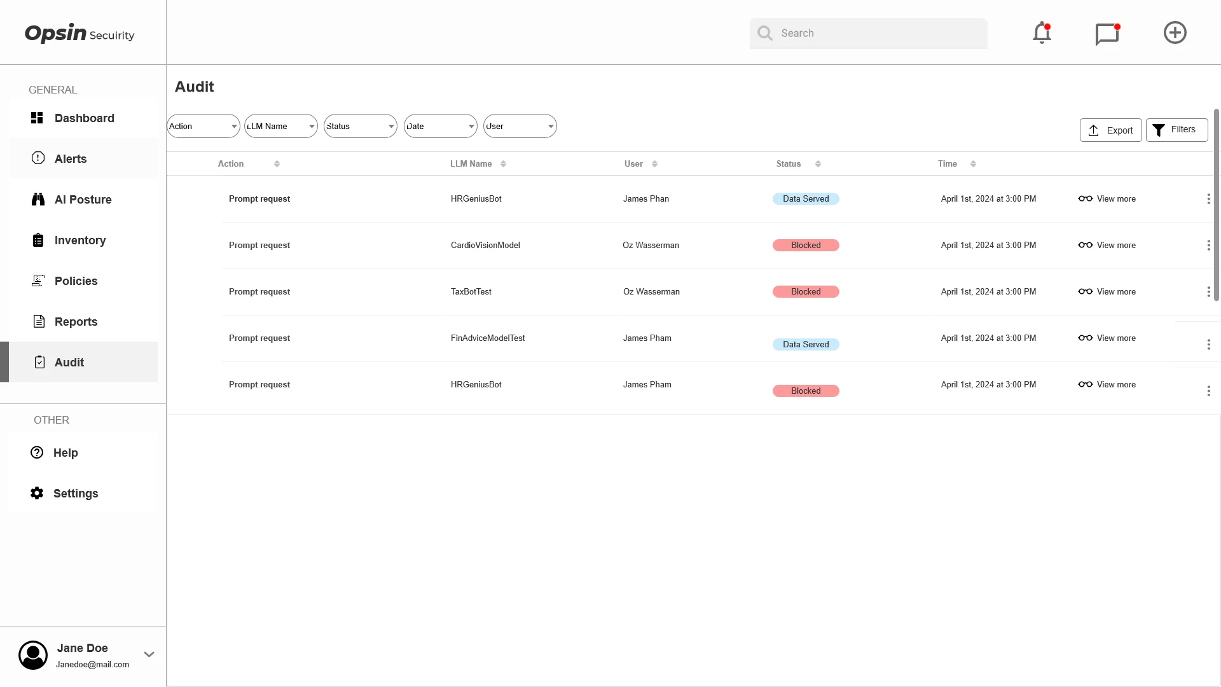Click the plus circle add icon
The width and height of the screenshot is (1221, 687).
(x=1175, y=32)
